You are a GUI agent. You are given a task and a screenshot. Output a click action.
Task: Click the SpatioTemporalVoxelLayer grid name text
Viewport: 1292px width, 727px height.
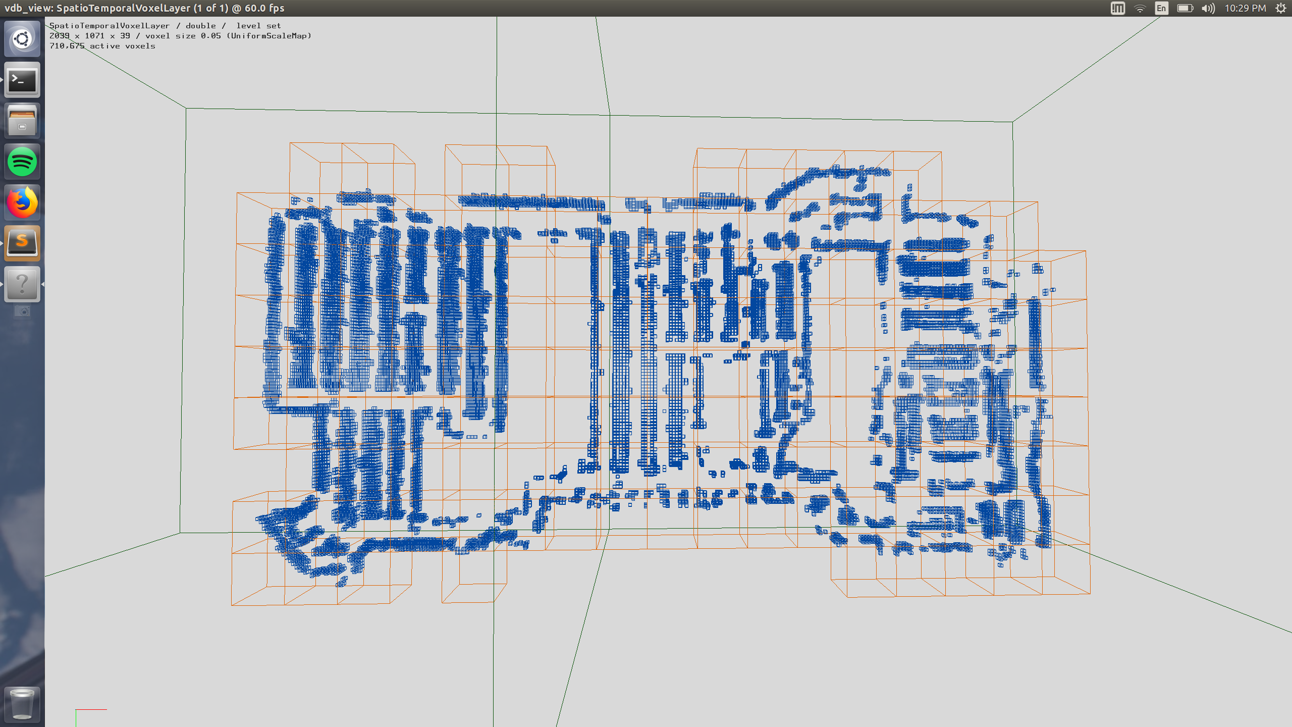(110, 26)
